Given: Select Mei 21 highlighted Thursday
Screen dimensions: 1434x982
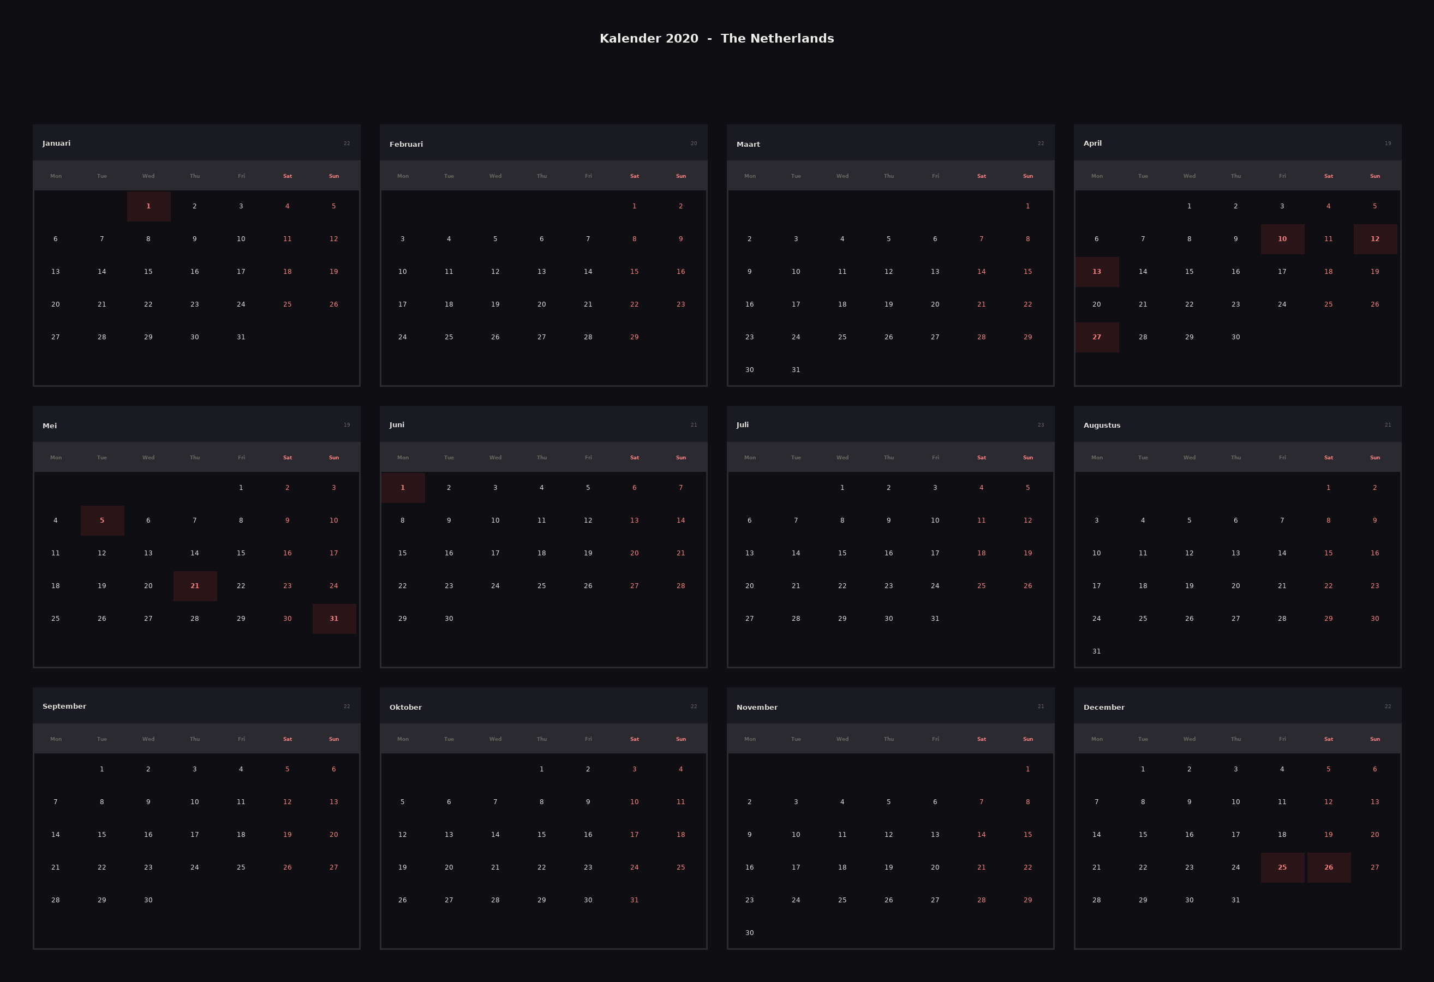Looking at the screenshot, I should pos(195,585).
